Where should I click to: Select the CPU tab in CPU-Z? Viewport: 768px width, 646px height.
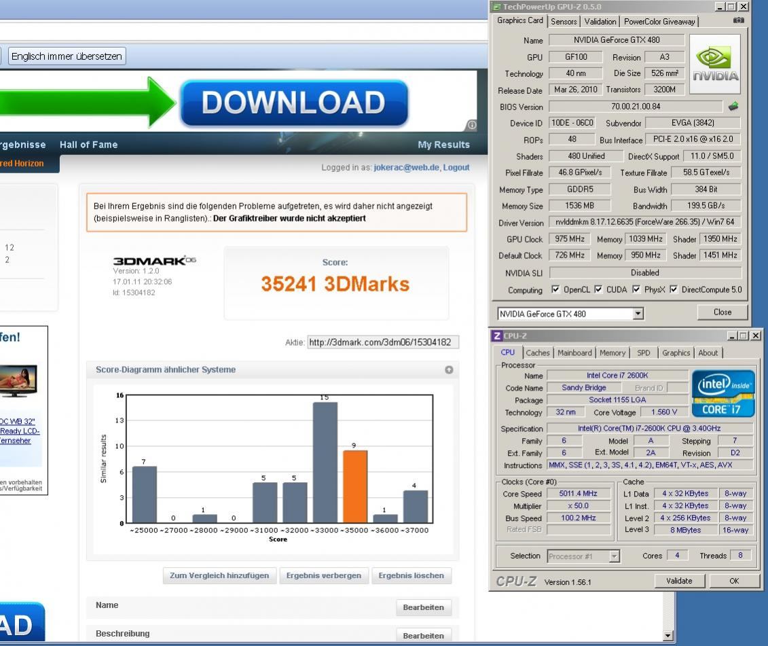point(507,352)
